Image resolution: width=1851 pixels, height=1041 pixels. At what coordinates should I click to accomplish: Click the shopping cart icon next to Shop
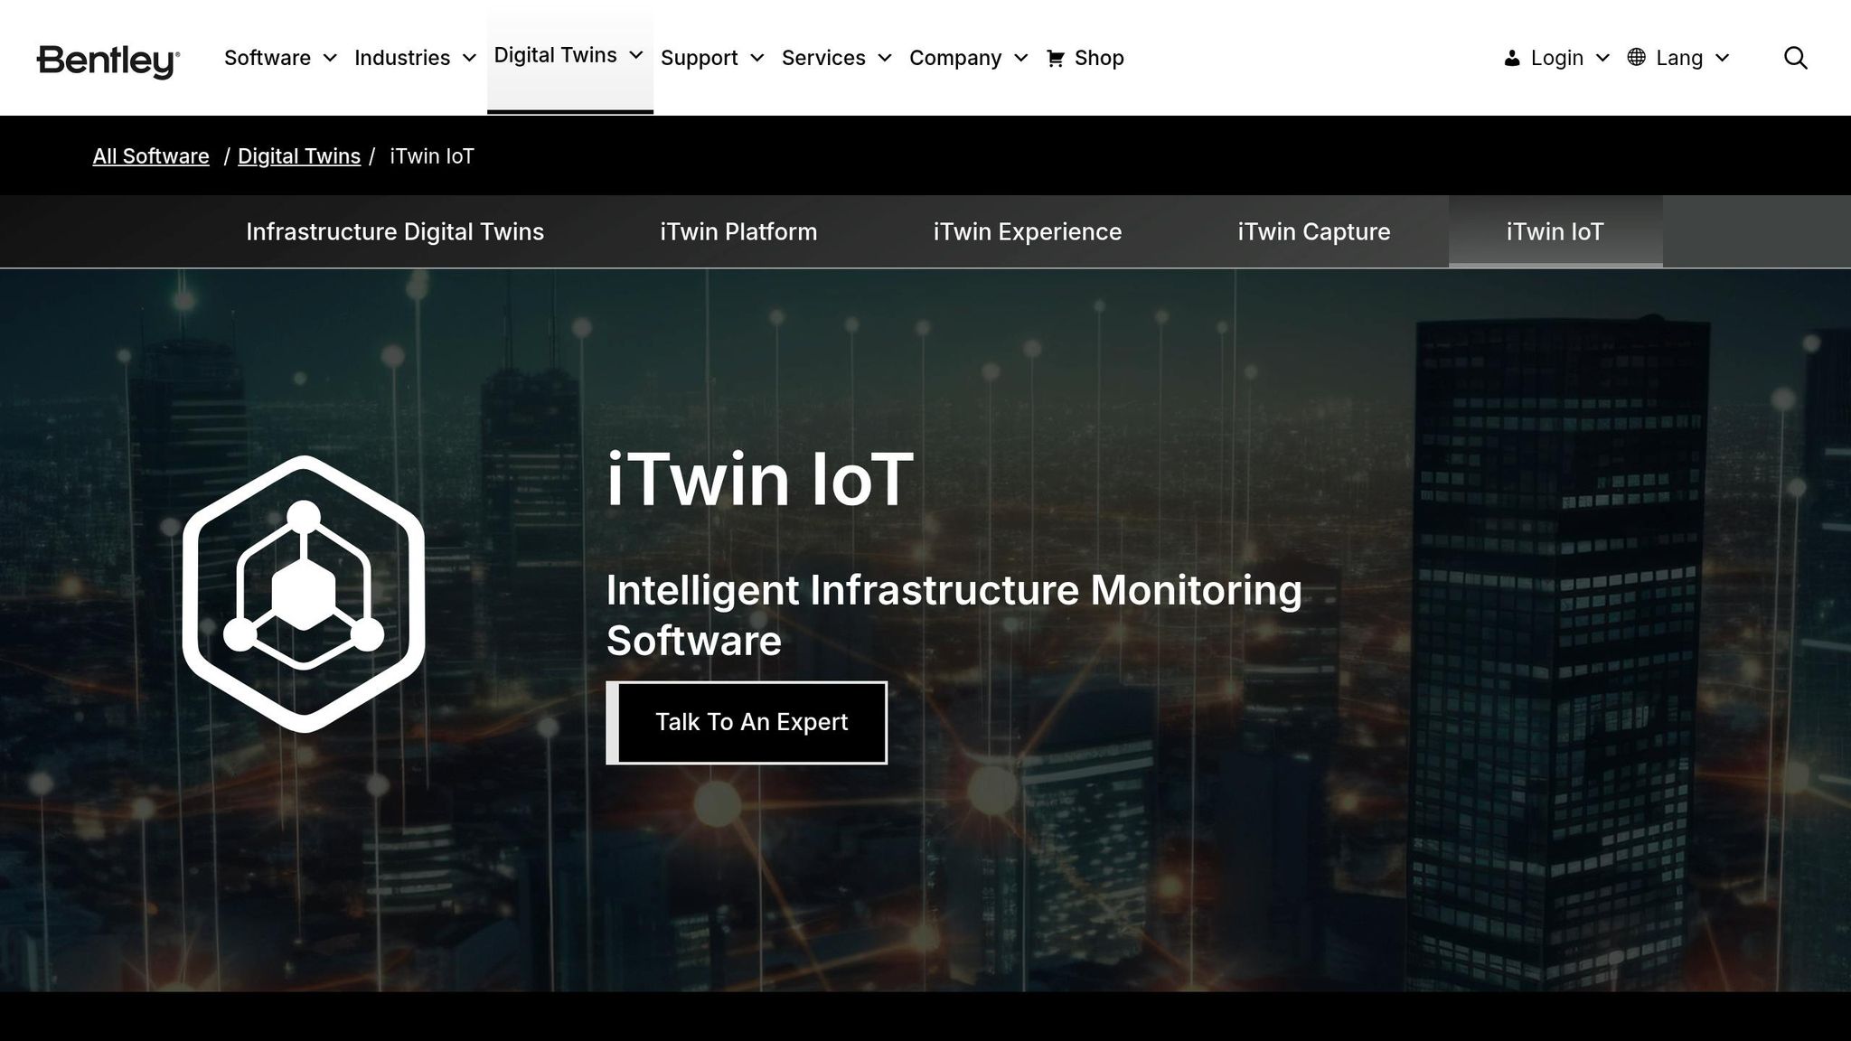[1057, 57]
